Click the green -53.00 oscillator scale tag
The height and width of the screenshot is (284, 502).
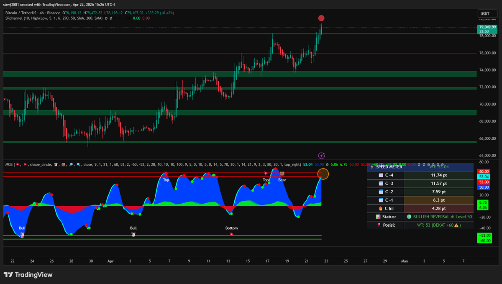tap(484, 235)
